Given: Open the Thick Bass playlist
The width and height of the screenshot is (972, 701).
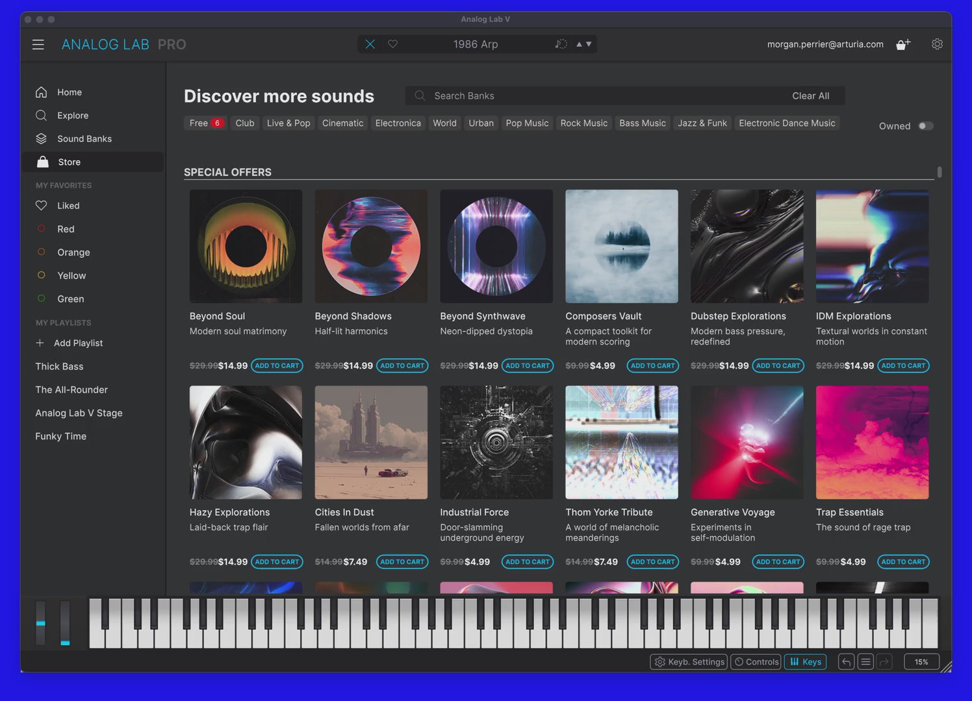Looking at the screenshot, I should coord(59,366).
